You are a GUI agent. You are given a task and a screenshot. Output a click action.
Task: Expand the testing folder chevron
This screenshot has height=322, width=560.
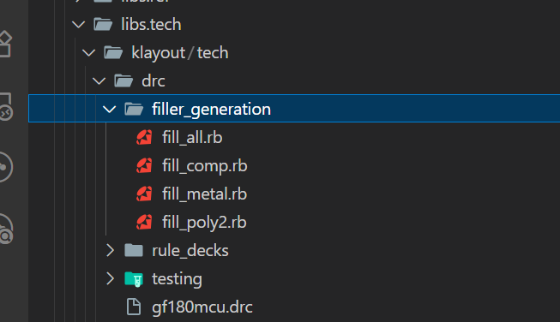click(x=110, y=278)
